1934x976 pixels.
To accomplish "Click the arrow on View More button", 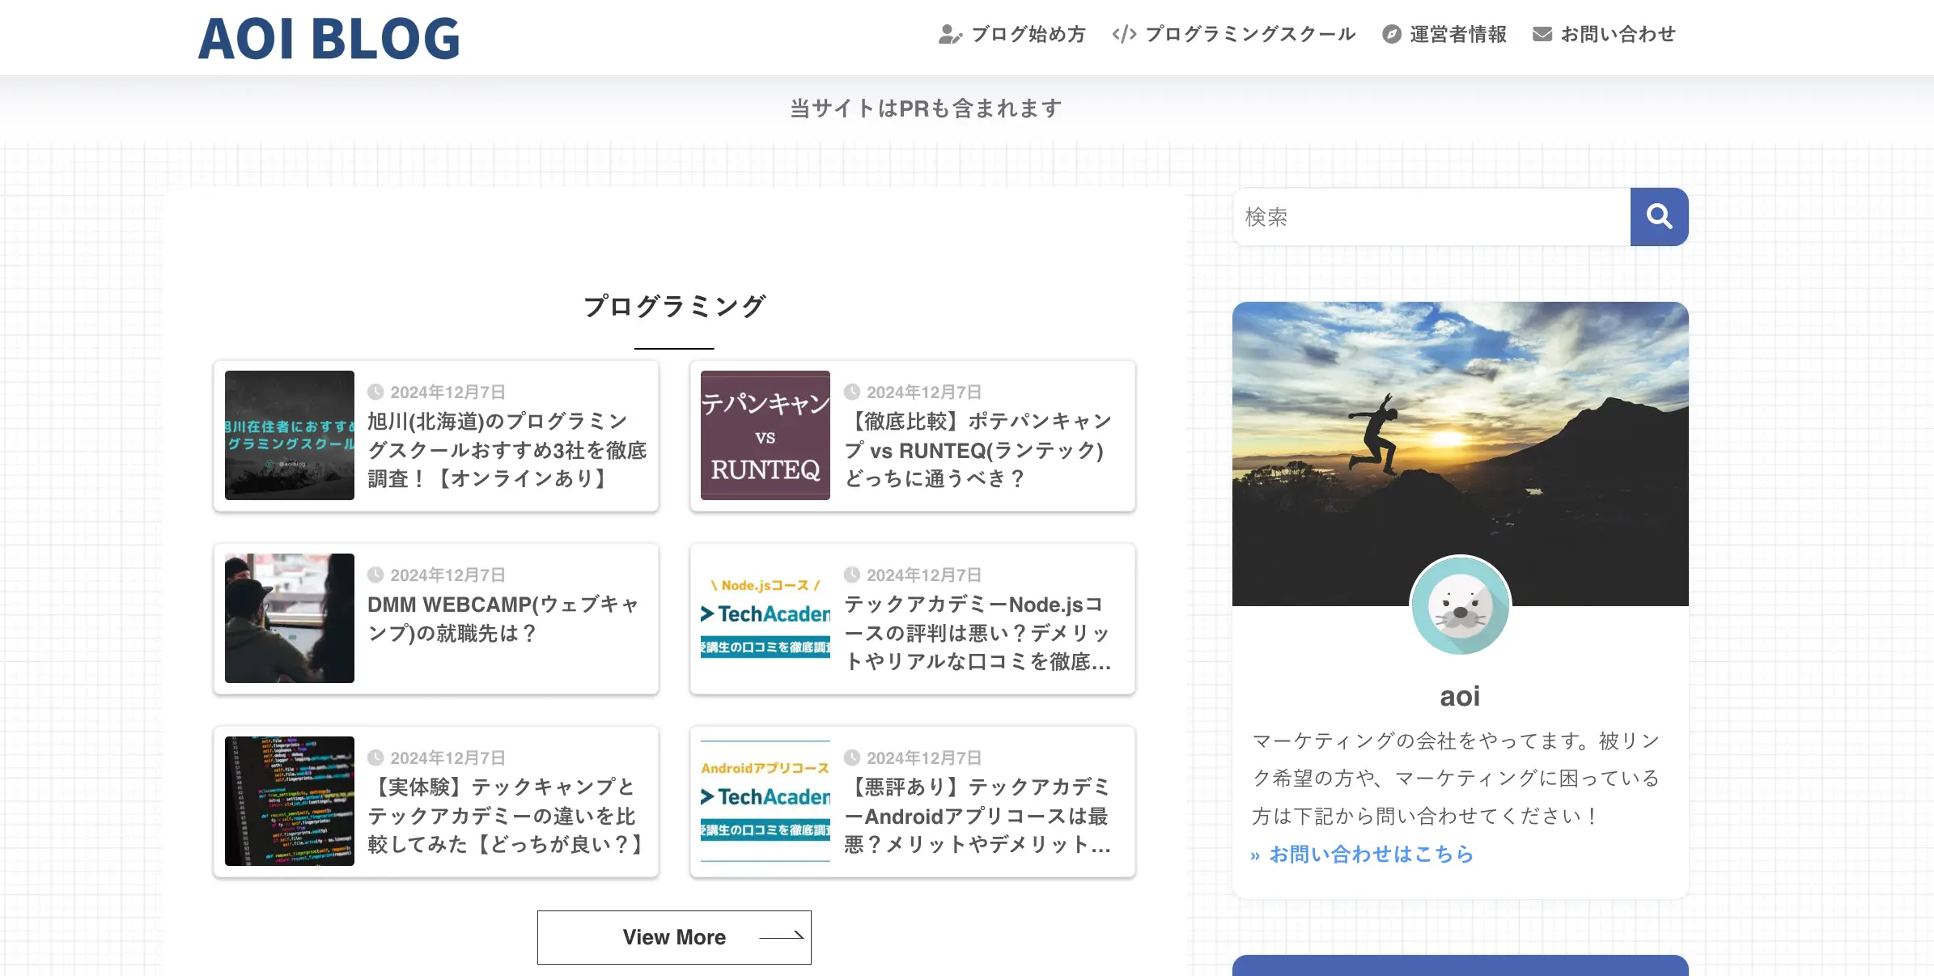I will (x=781, y=937).
